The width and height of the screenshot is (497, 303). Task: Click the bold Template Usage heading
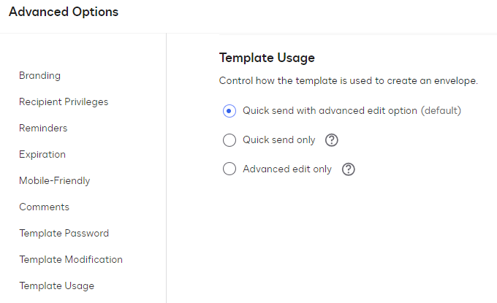click(267, 58)
